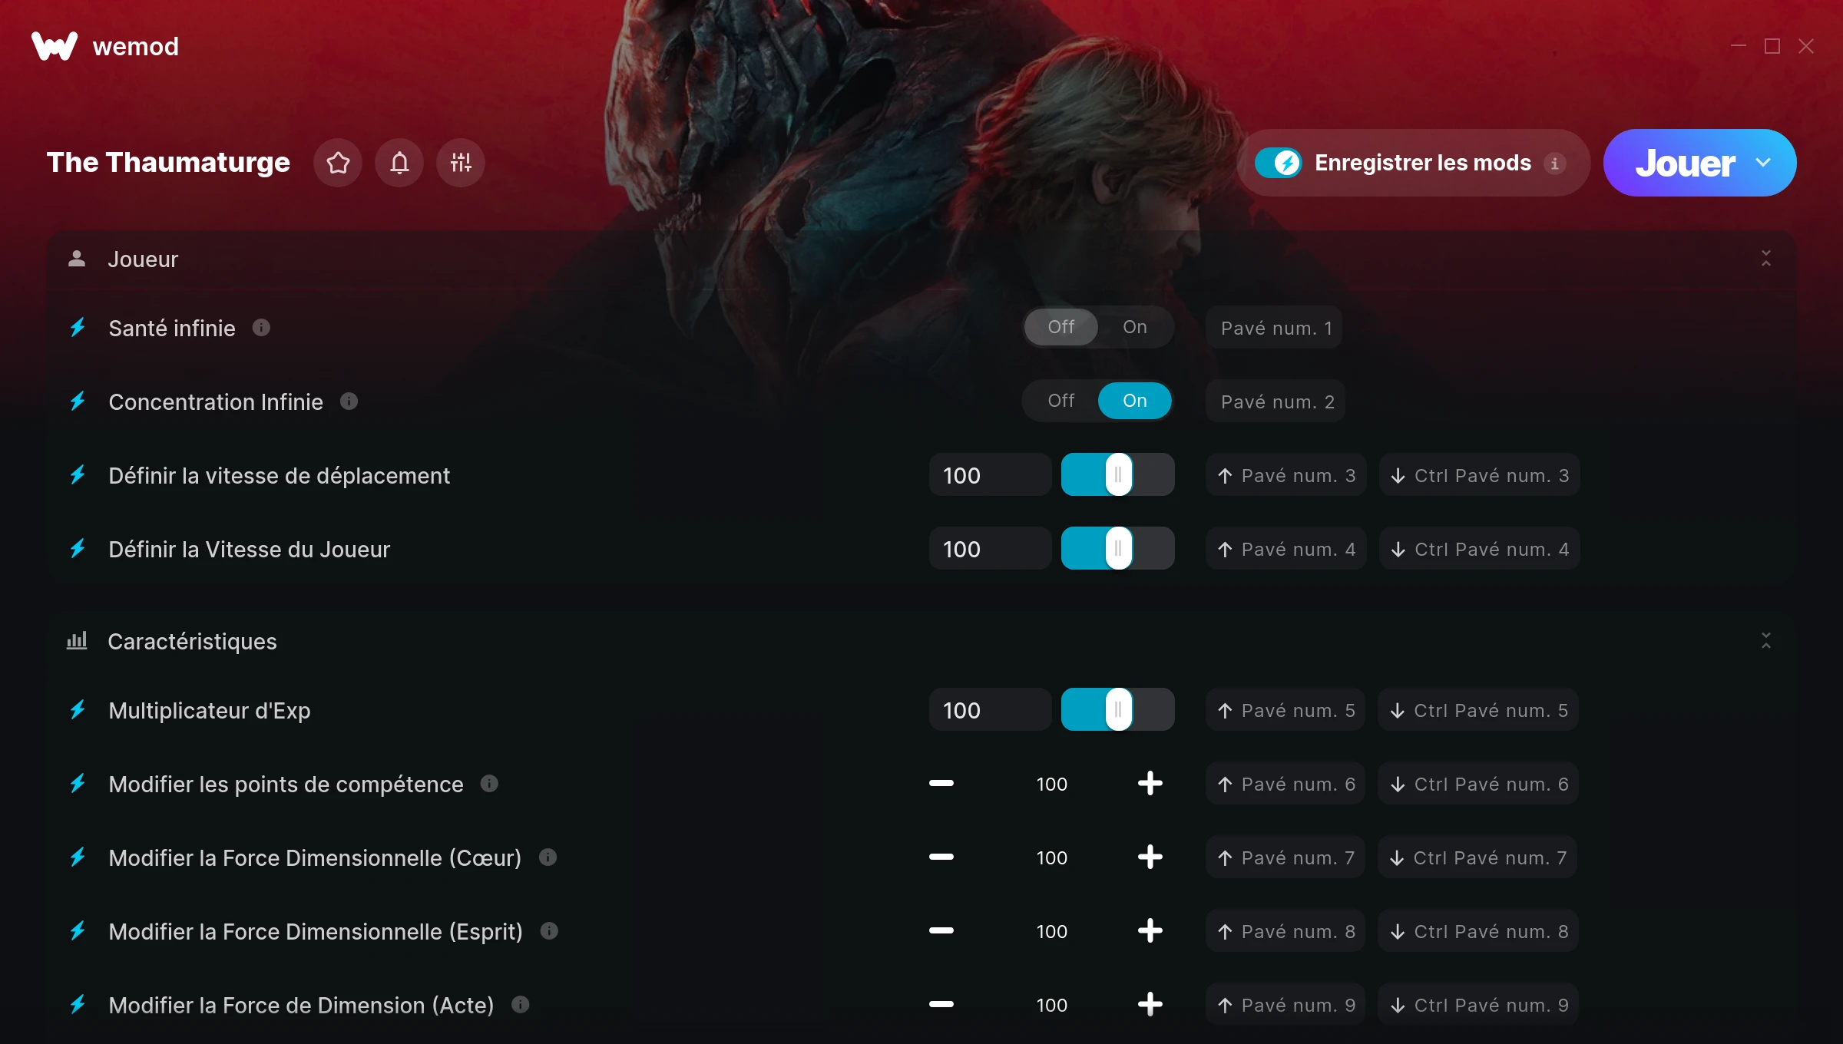
Task: Toggle the Enregistrer les mods switch
Action: 1278,163
